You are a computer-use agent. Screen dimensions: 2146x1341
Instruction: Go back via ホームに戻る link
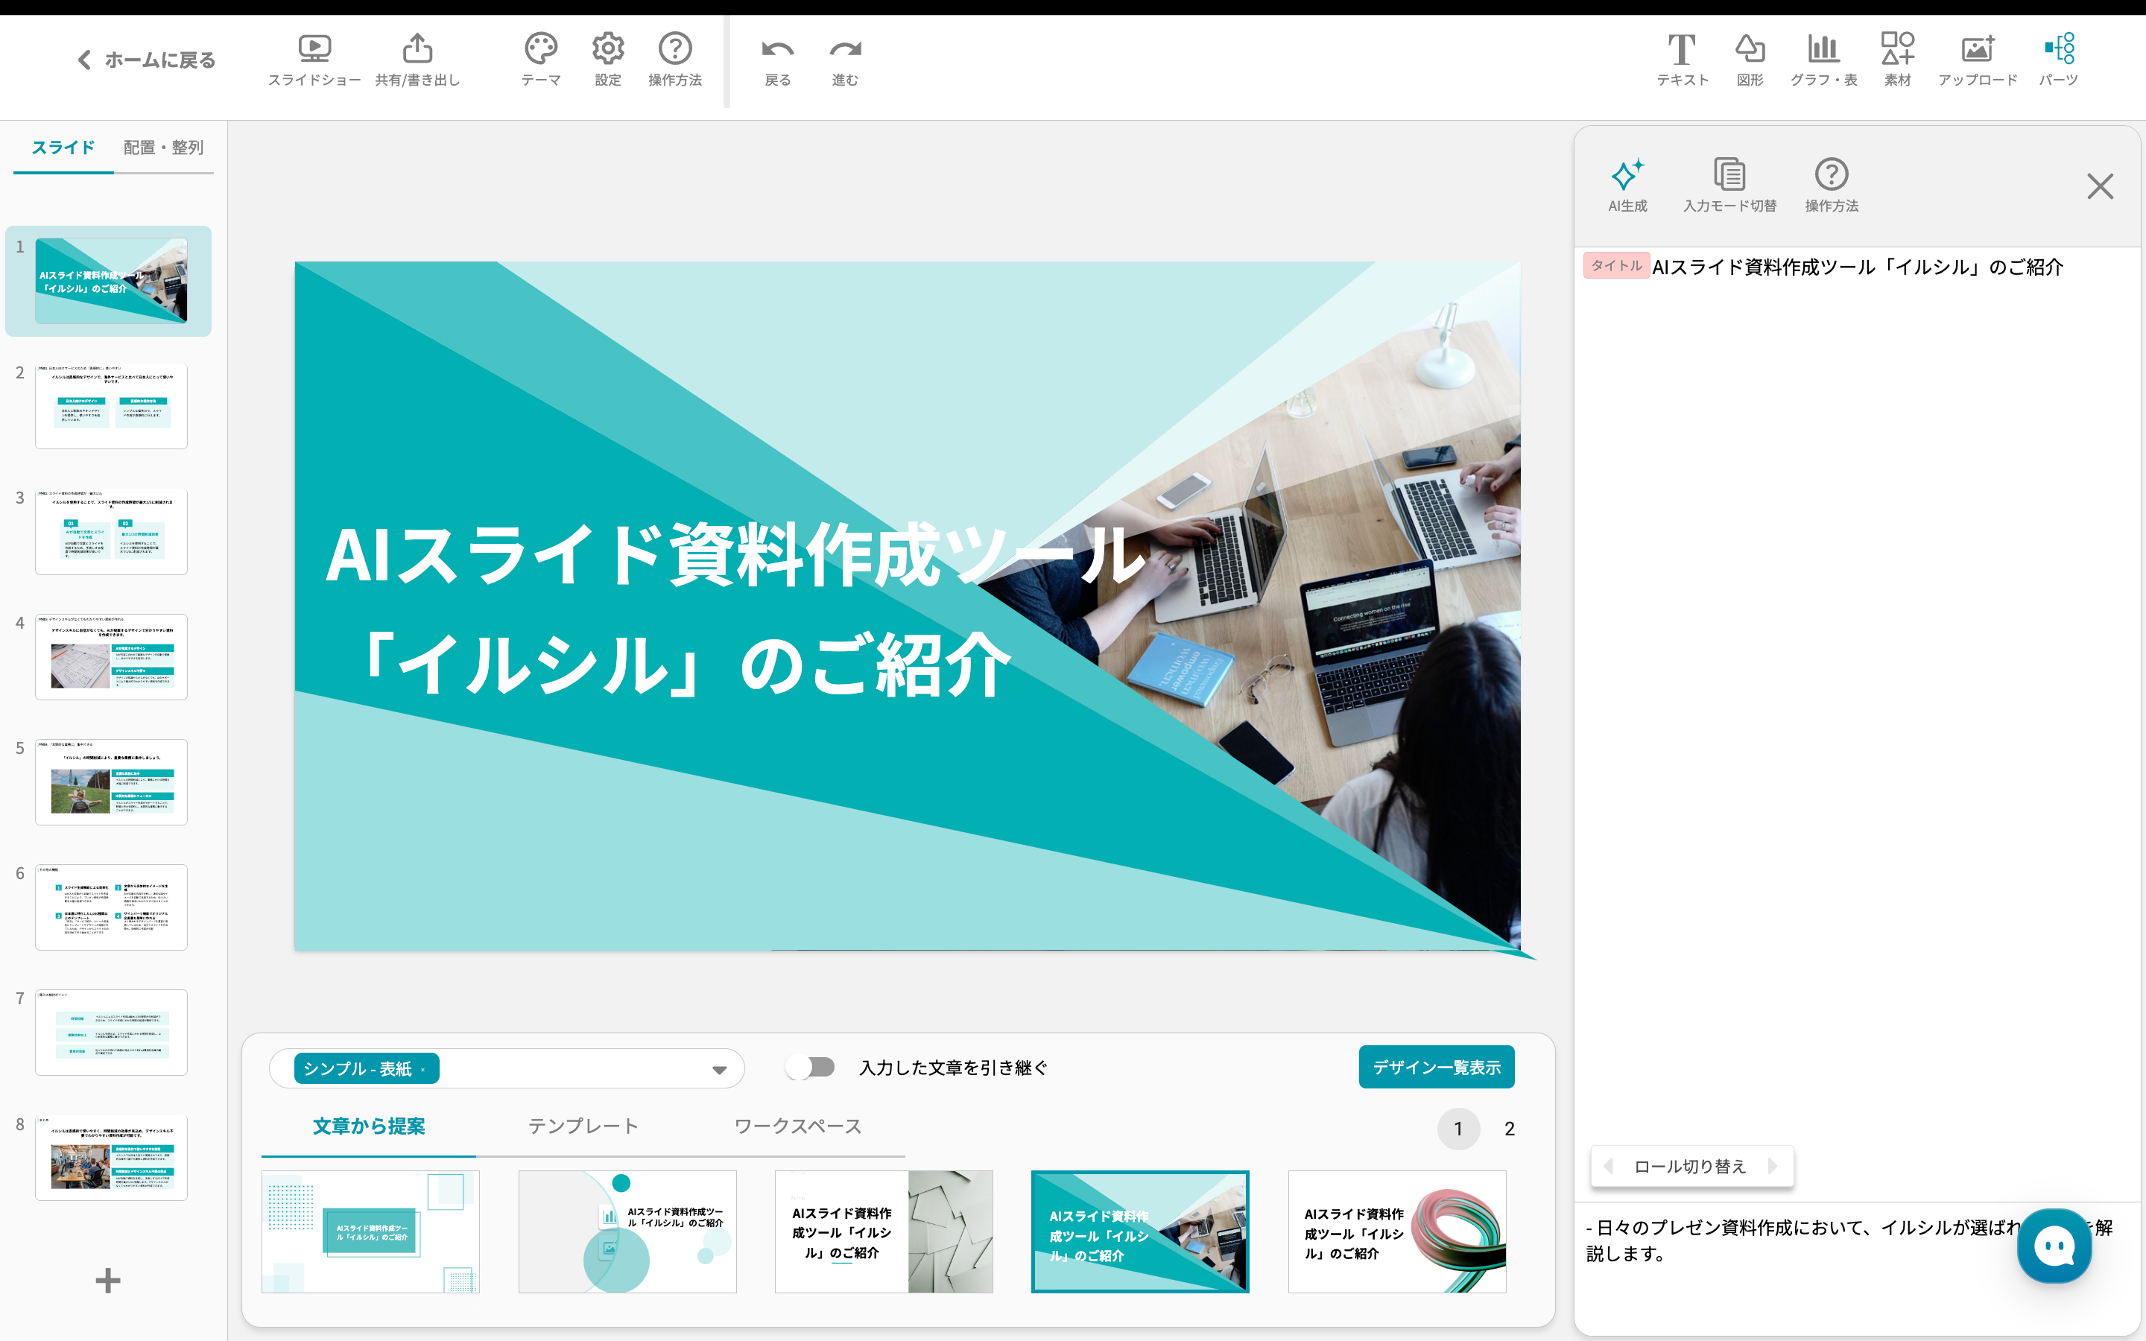click(146, 60)
